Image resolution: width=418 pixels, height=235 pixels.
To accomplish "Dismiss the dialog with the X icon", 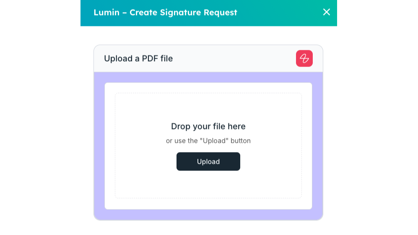I will pyautogui.click(x=326, y=12).
